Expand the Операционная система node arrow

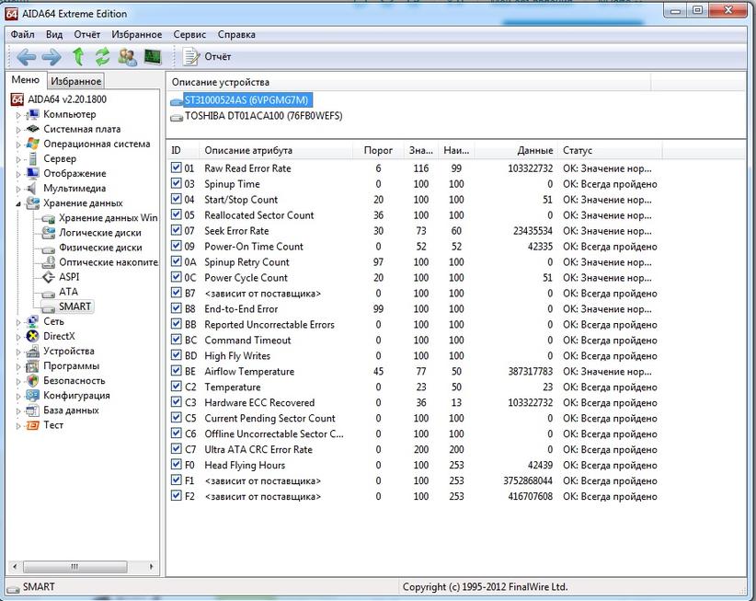(x=18, y=144)
